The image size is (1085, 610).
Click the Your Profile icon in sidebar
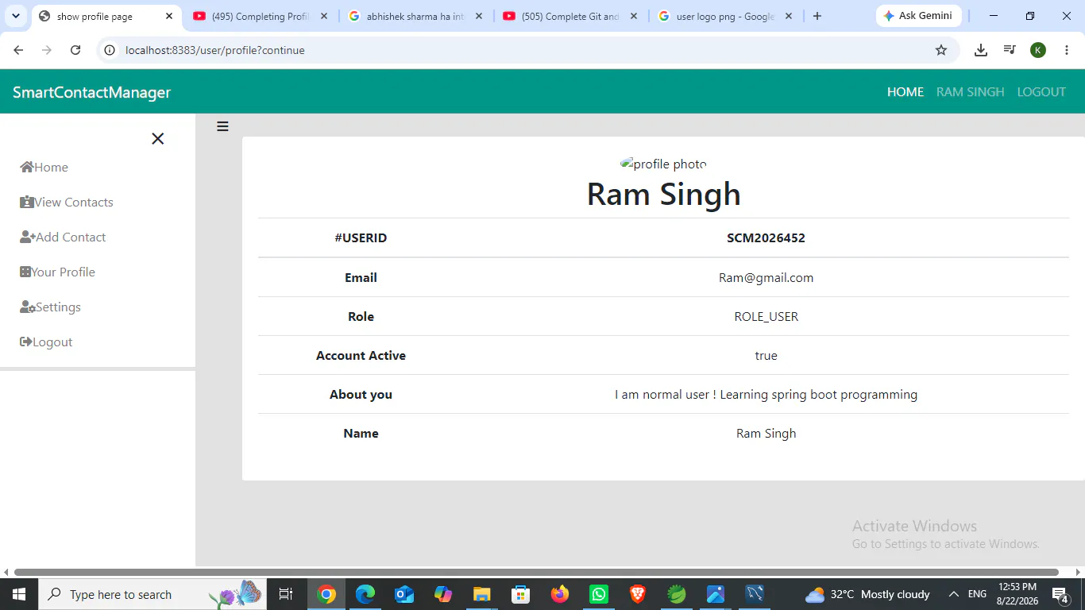(x=25, y=272)
